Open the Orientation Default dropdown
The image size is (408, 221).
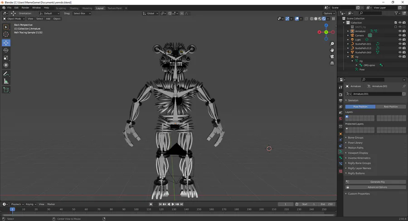[49, 13]
